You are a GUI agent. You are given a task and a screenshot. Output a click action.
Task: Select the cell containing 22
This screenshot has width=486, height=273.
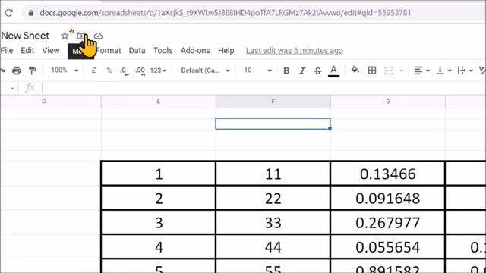coord(273,198)
